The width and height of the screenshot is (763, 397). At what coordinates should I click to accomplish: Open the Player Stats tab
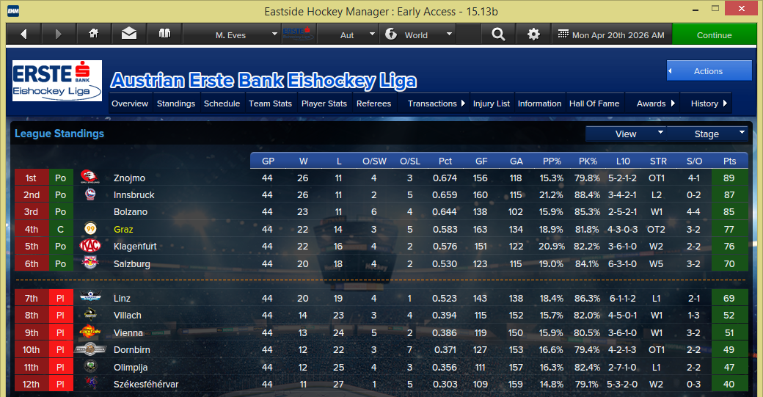point(324,103)
